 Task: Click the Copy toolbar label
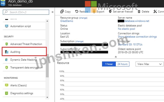(x=68, y=12)
